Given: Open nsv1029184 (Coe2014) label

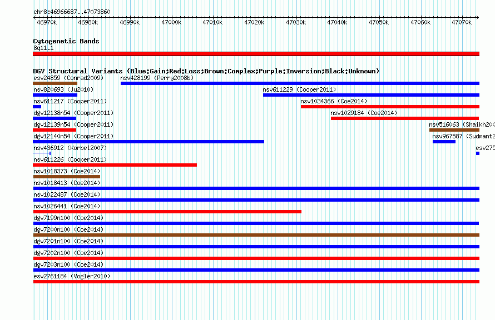Looking at the screenshot, I should pos(364,113).
